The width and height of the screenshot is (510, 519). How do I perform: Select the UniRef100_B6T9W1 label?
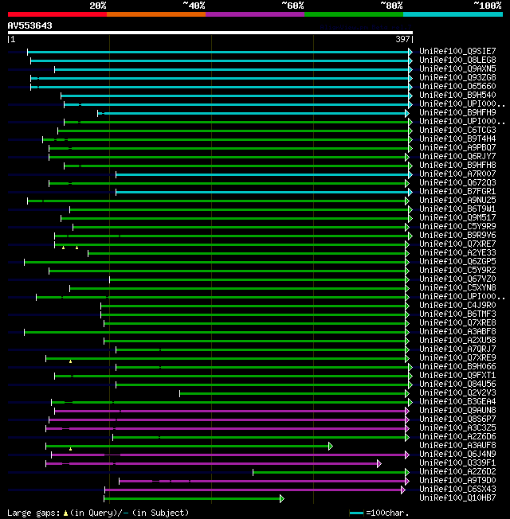[457, 209]
